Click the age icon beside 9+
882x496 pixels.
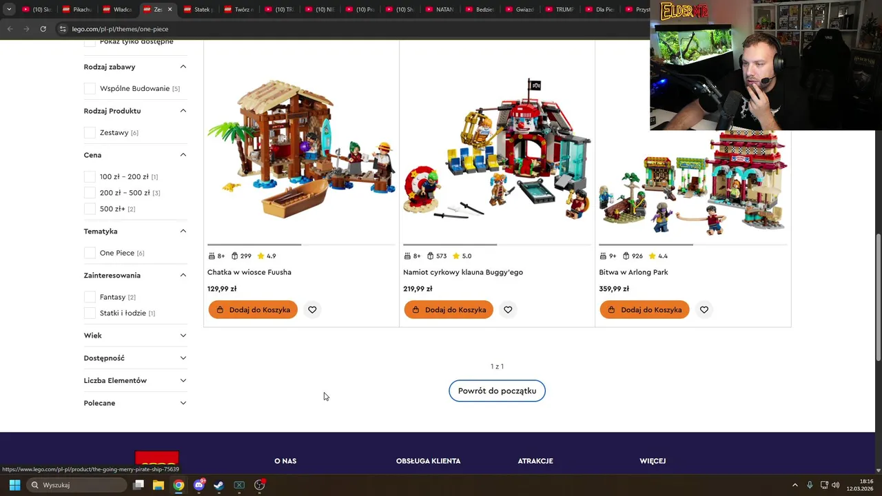point(603,256)
